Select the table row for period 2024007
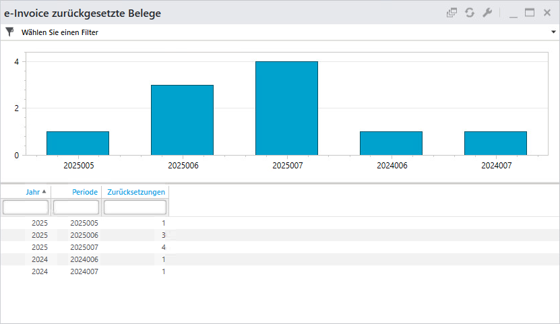 tap(84, 271)
